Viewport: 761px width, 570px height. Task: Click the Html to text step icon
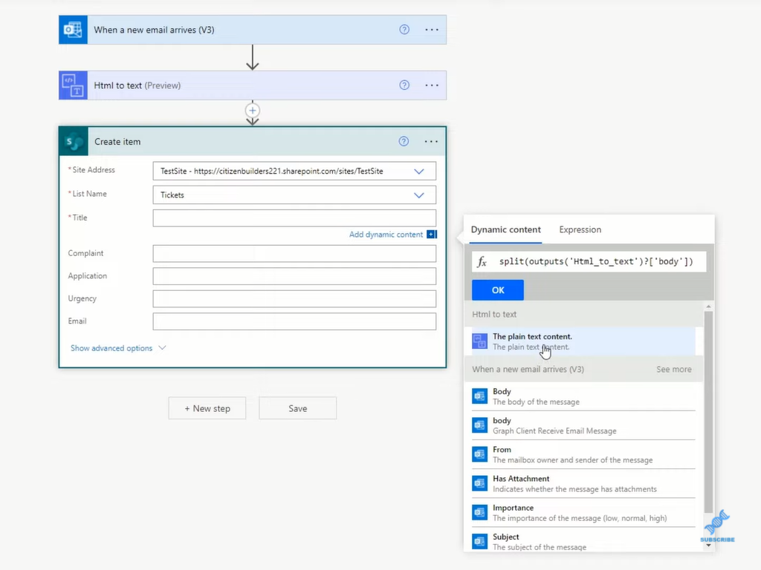click(x=74, y=85)
